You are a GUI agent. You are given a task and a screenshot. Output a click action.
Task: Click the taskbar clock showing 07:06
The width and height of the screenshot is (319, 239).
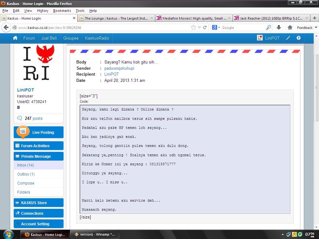310,235
